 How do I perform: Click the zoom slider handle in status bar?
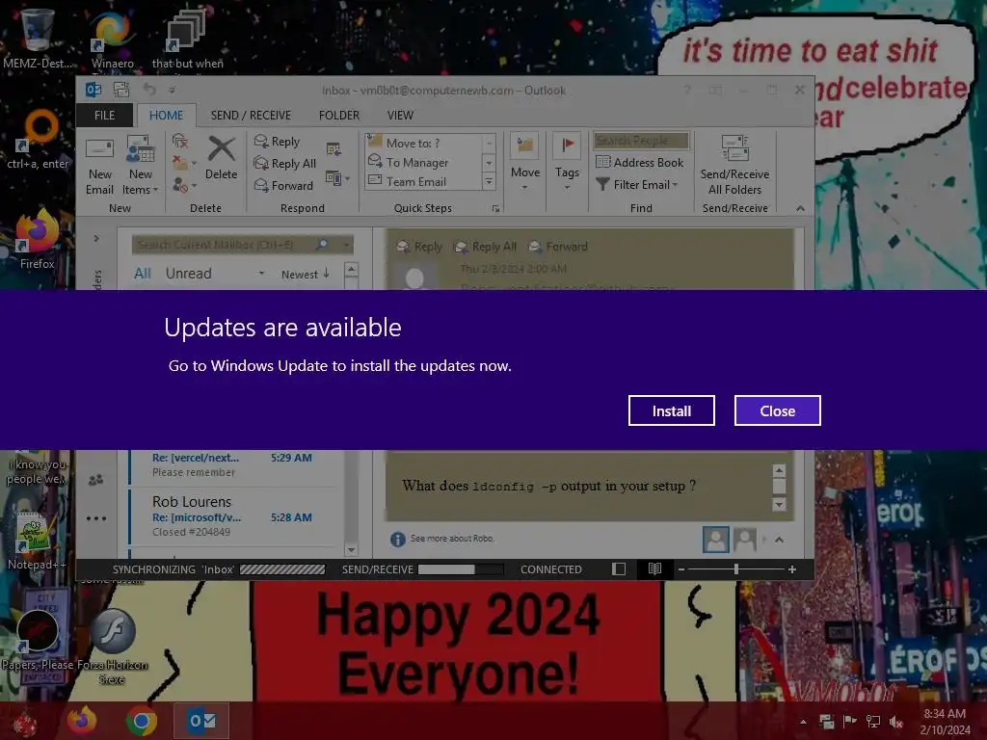(735, 569)
